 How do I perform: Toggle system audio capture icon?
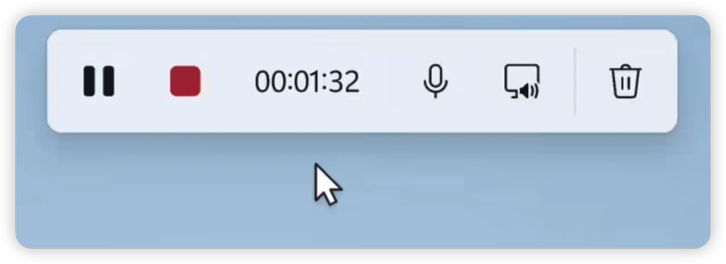pos(522,81)
